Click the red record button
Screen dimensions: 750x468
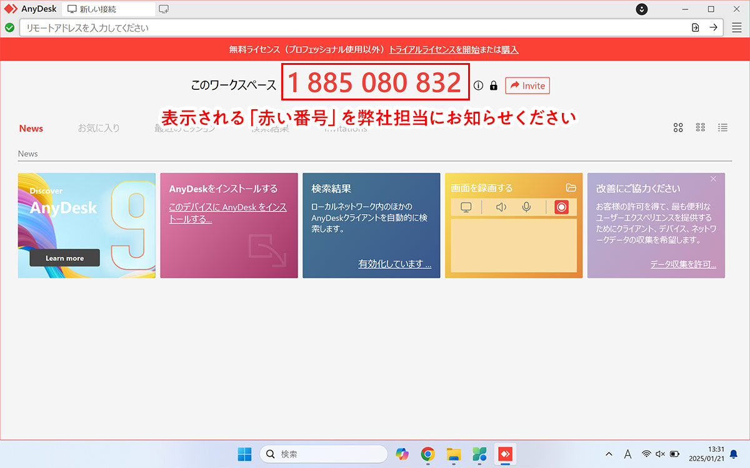pyautogui.click(x=561, y=207)
